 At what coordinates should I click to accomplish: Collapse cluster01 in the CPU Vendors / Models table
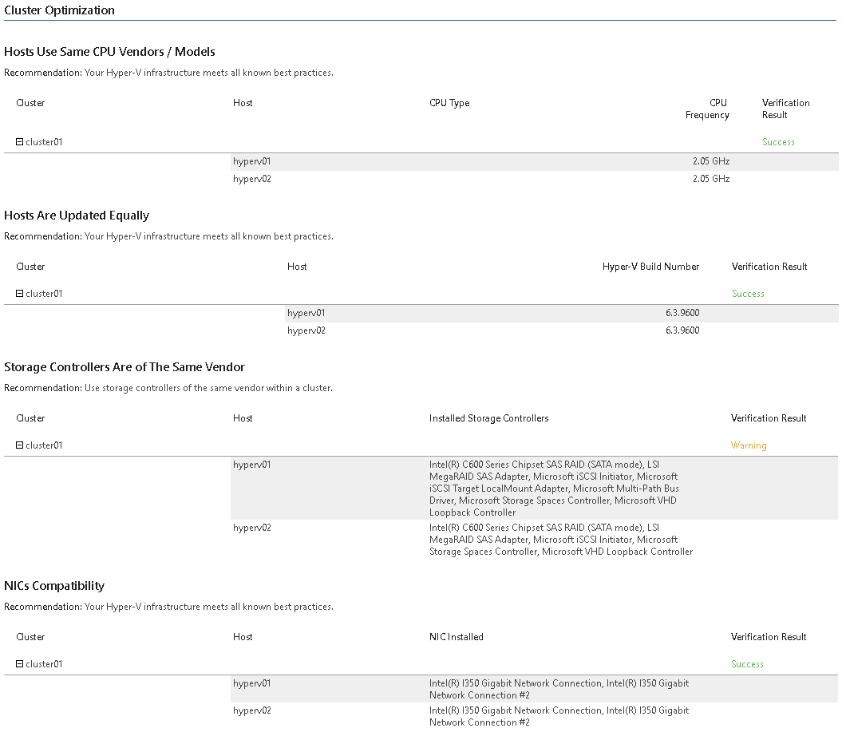[20, 142]
